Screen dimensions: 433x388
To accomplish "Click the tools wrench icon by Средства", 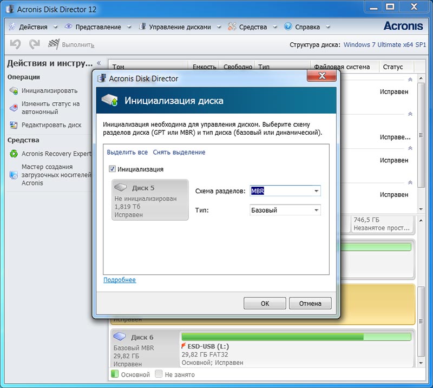I will [x=232, y=27].
